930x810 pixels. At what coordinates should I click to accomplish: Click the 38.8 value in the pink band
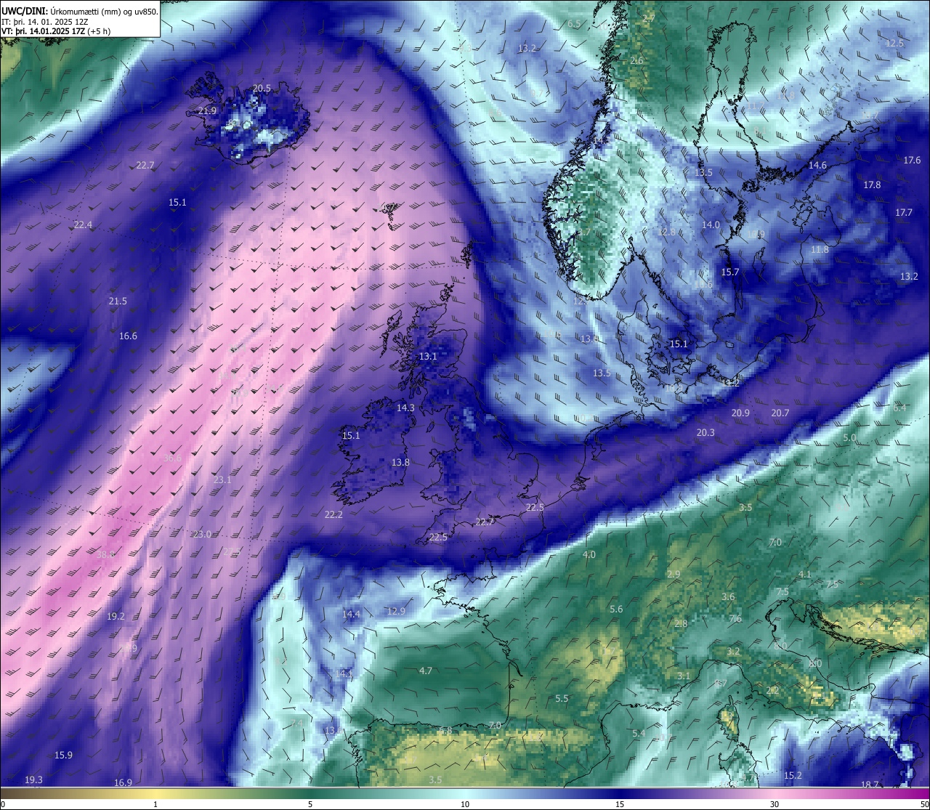click(105, 554)
